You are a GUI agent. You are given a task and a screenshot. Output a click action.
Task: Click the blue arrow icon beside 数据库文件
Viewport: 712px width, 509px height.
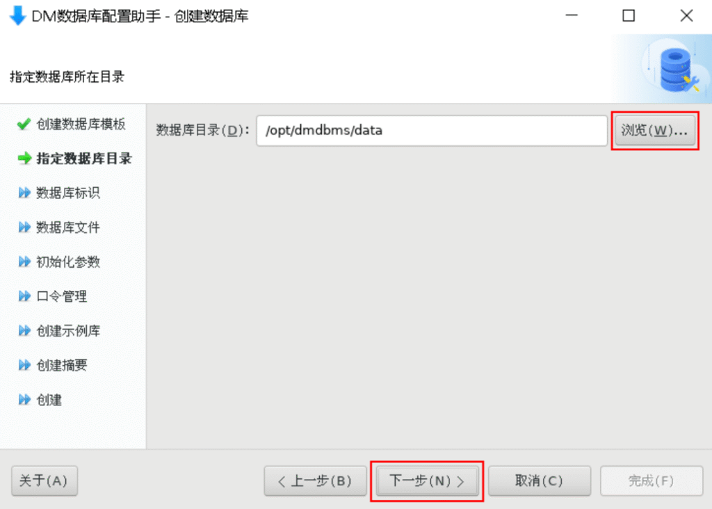tap(24, 227)
